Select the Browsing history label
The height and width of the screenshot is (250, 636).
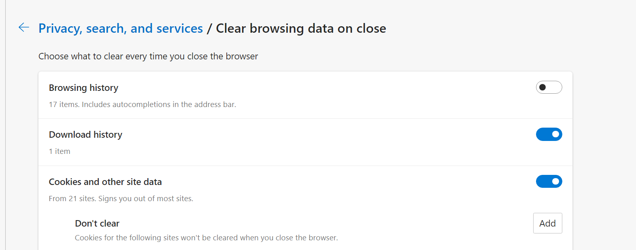(83, 88)
